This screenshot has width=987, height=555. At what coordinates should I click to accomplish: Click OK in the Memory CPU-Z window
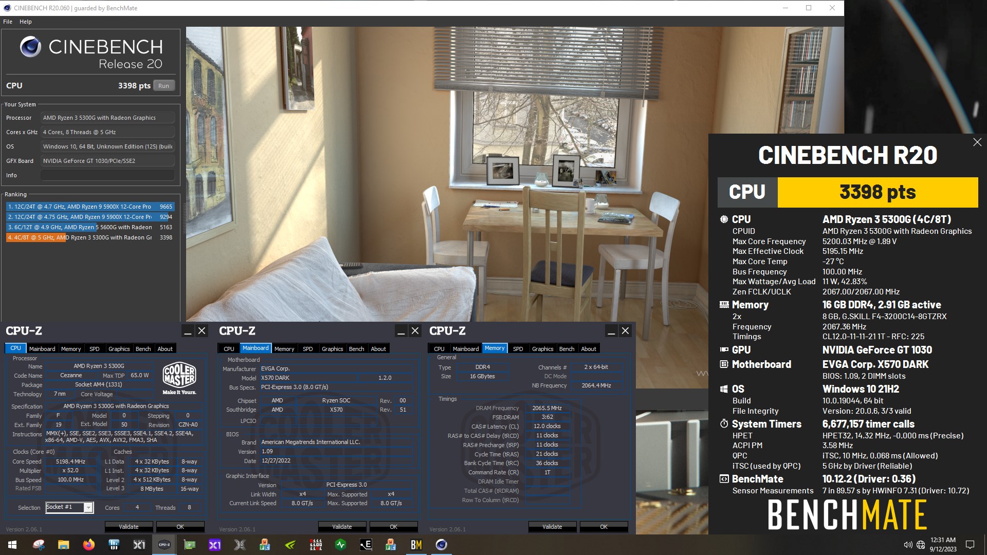pos(604,527)
